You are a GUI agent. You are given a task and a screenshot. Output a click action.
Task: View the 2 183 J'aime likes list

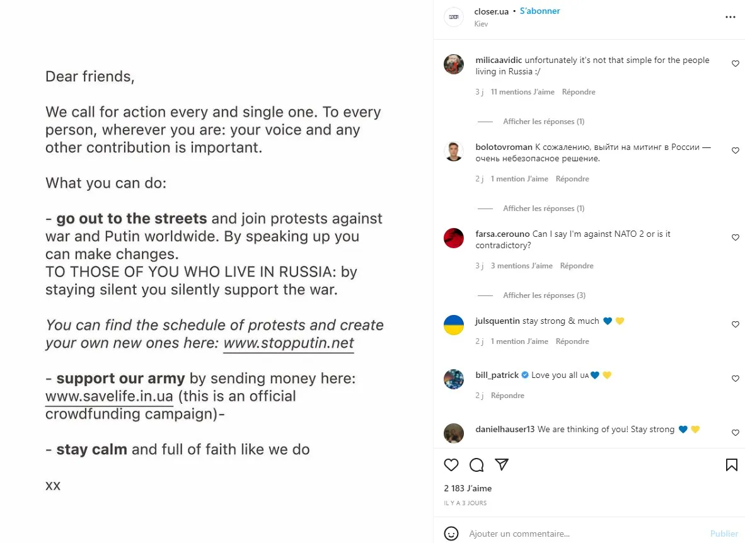click(x=468, y=488)
